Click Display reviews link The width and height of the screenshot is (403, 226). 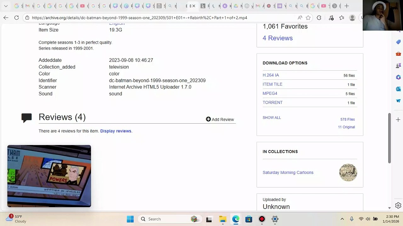116,131
